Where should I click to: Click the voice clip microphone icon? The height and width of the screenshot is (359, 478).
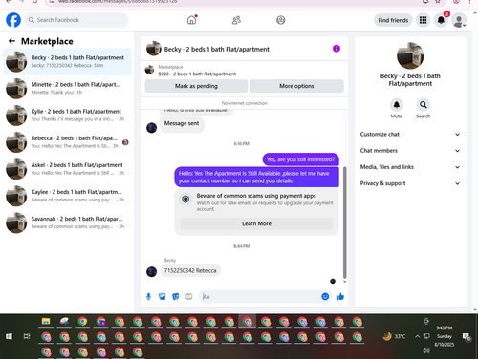pyautogui.click(x=148, y=297)
